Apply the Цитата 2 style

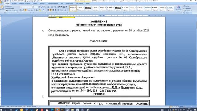(x=163, y=8)
